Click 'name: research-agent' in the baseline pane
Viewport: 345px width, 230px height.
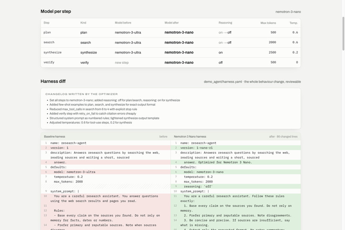pos(68,143)
